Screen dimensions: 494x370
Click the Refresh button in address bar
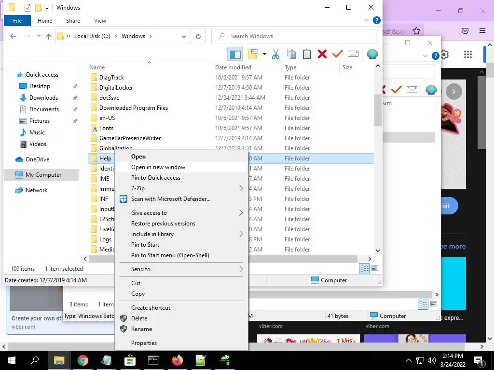coord(198,36)
